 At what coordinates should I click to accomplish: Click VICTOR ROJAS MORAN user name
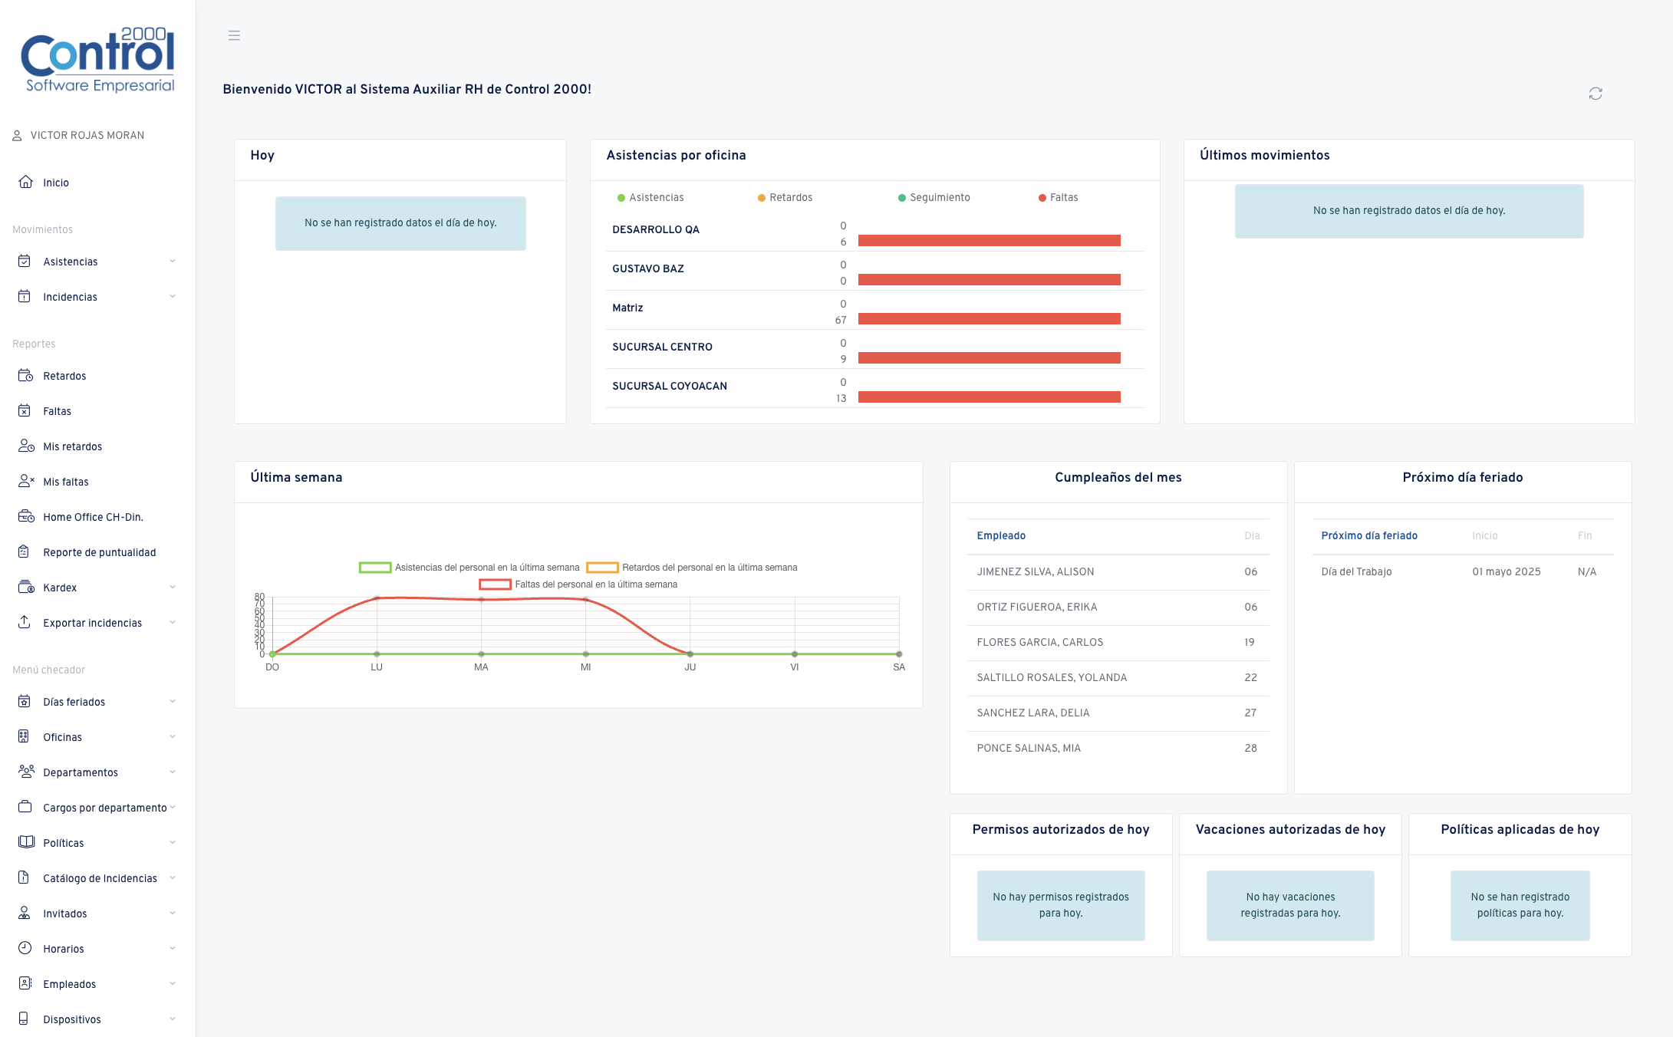point(87,135)
